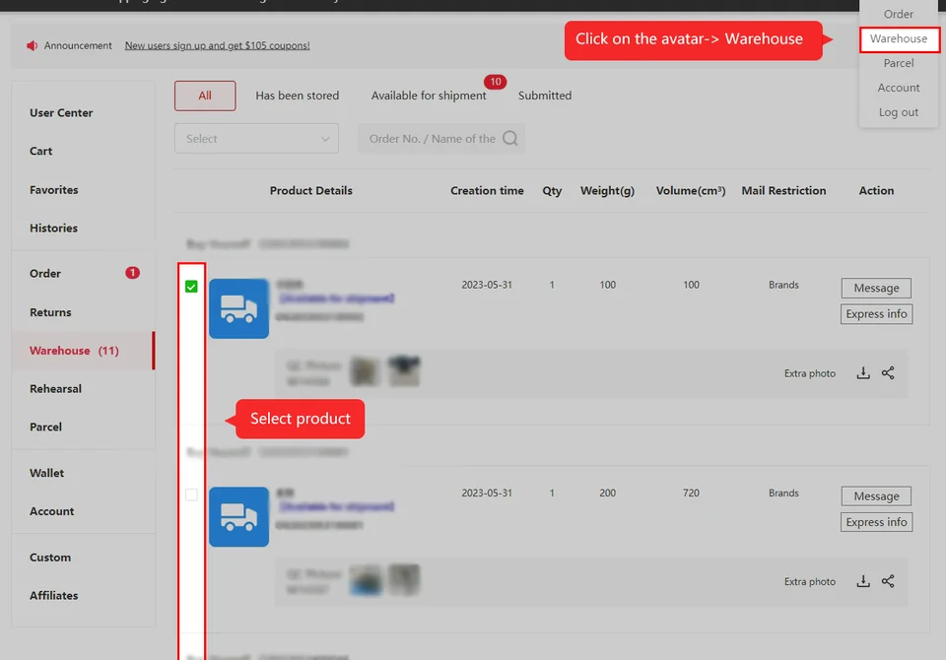Open Returns in the sidebar
The image size is (946, 660).
coord(50,312)
